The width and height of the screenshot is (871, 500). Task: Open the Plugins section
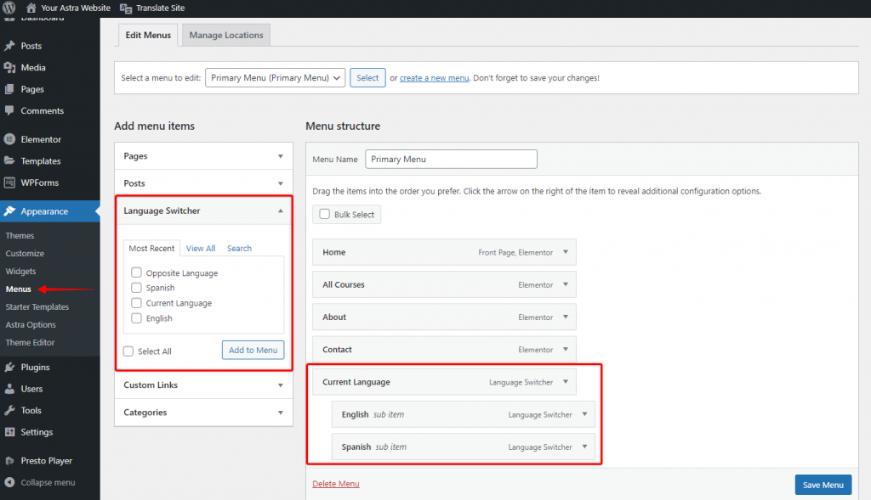[x=31, y=367]
